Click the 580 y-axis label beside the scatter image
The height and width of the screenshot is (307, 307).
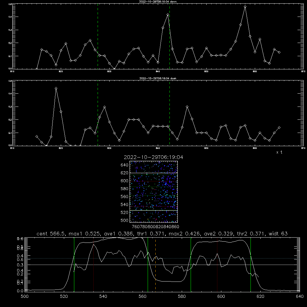pyautogui.click(x=125, y=189)
